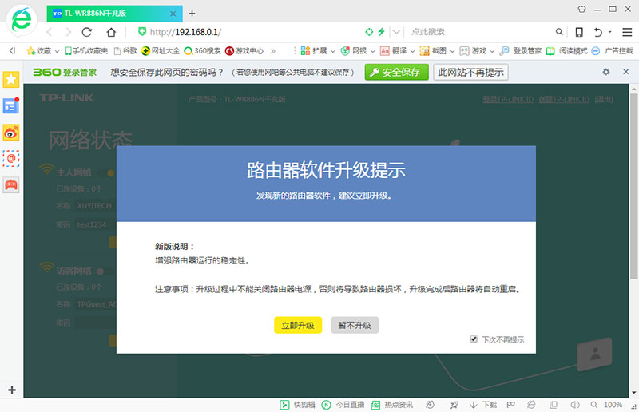This screenshot has height=412, width=639.
Task: Open the browser hamburger menu
Action: (627, 32)
